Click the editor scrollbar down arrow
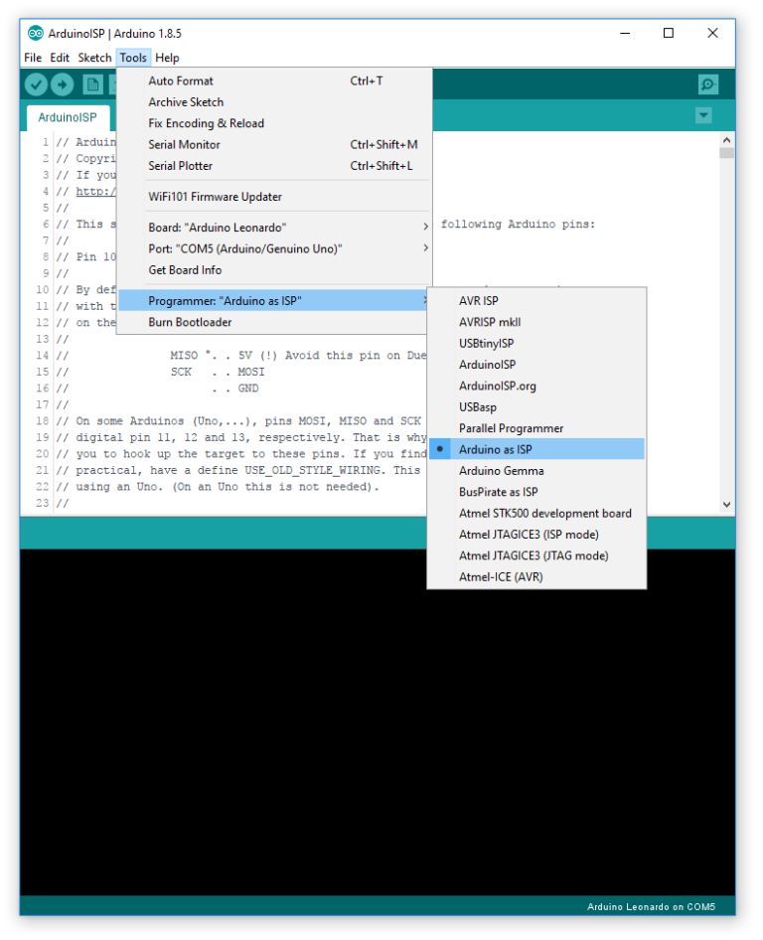The height and width of the screenshot is (940, 763). [x=726, y=504]
